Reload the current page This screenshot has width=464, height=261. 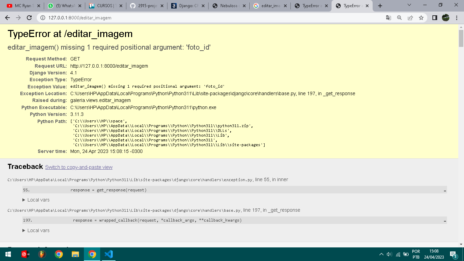pyautogui.click(x=29, y=18)
